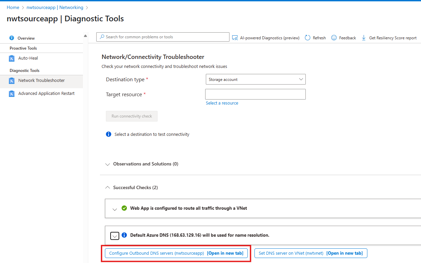Click the Overview info icon in sidebar
Screen dimensions: 421x263
12,38
